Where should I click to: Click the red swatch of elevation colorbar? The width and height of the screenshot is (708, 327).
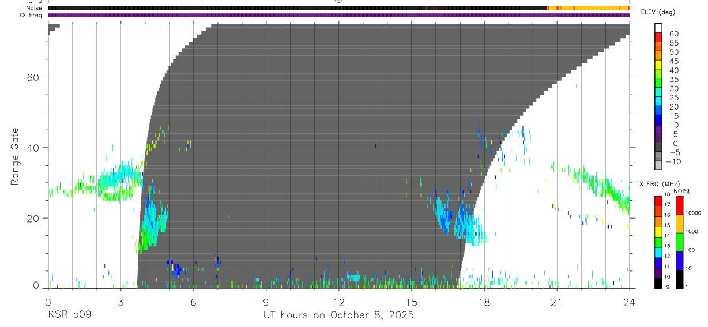(658, 37)
